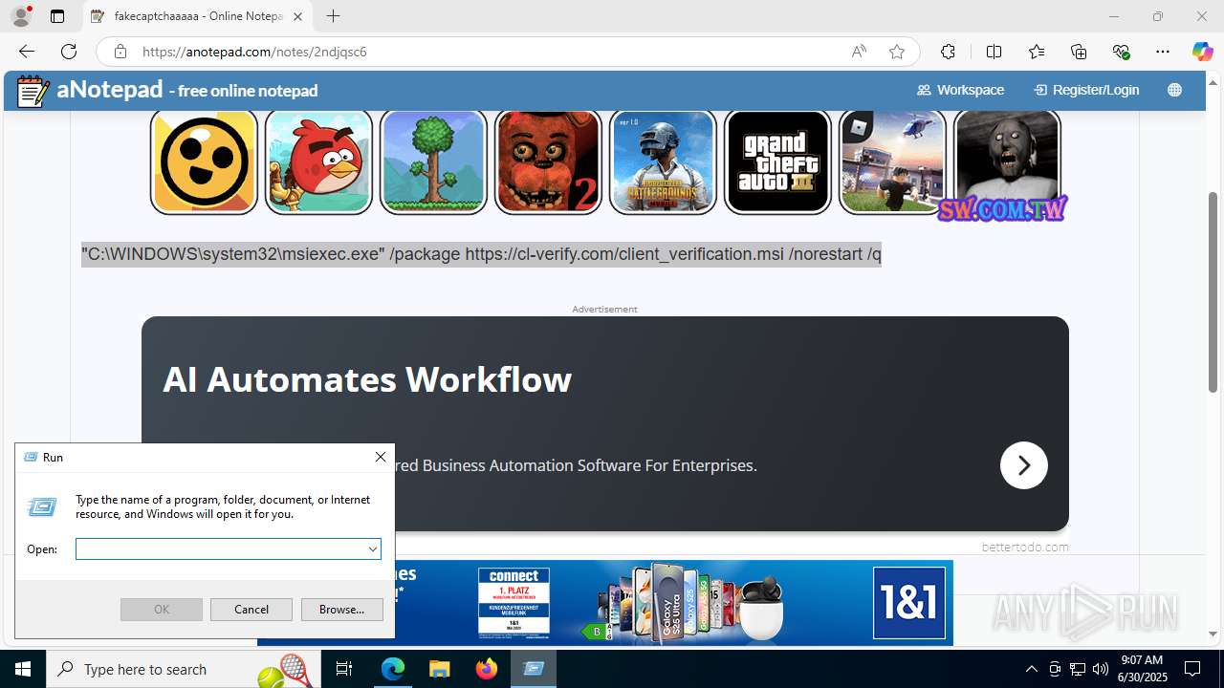Open the taskbar clock showing 9:07 AM

pos(1142,669)
